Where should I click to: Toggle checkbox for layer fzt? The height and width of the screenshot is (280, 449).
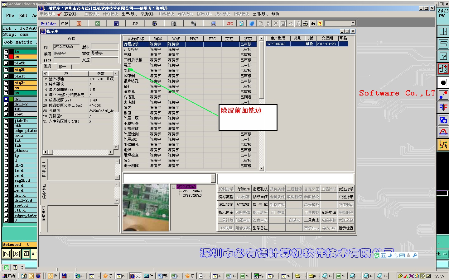pos(6,141)
